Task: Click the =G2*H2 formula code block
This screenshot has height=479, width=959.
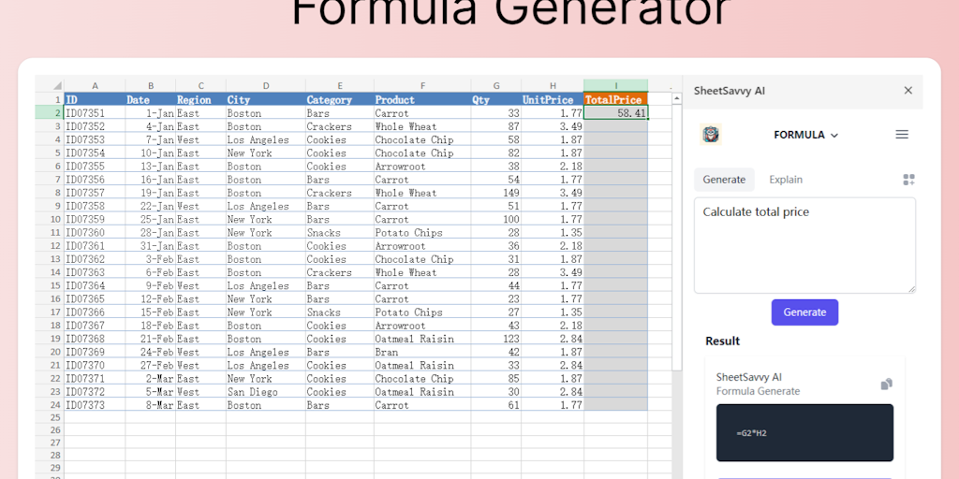Action: pyautogui.click(x=804, y=432)
